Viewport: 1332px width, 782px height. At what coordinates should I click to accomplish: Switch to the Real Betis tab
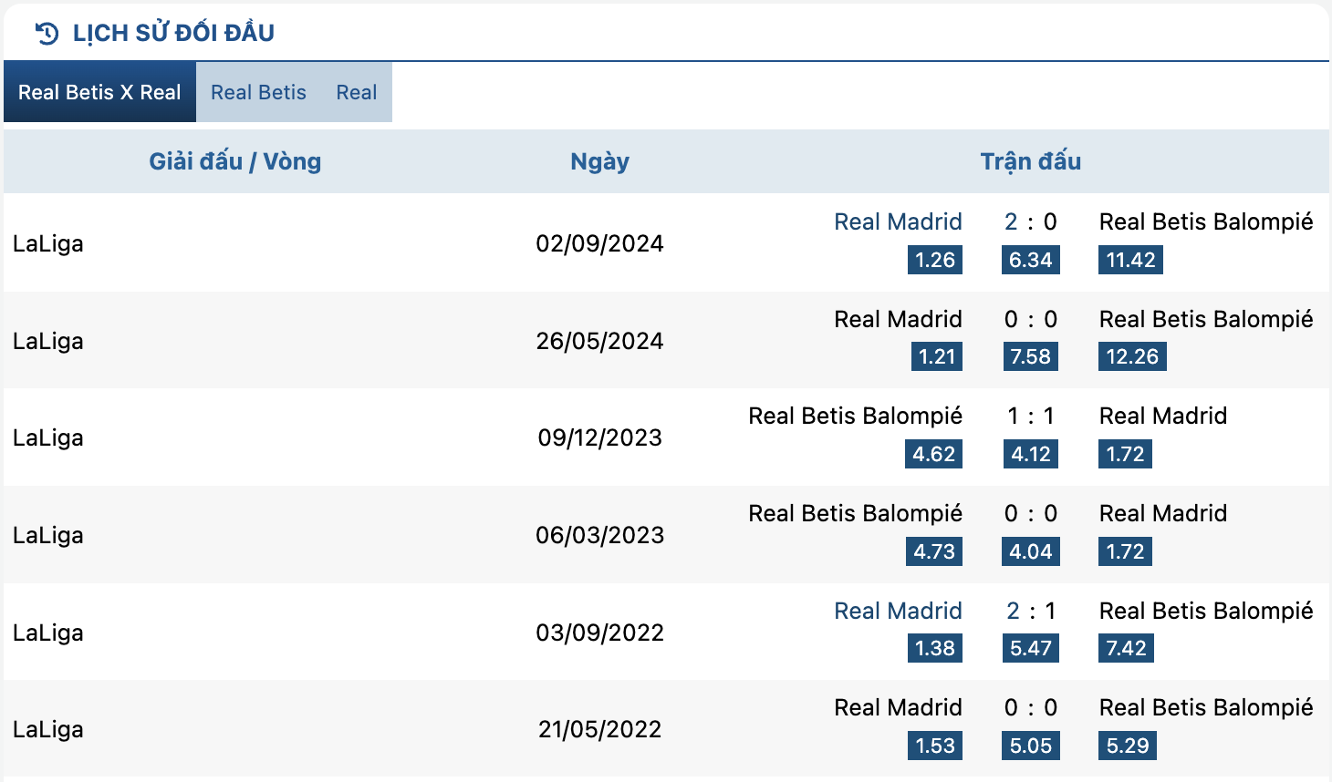(258, 92)
